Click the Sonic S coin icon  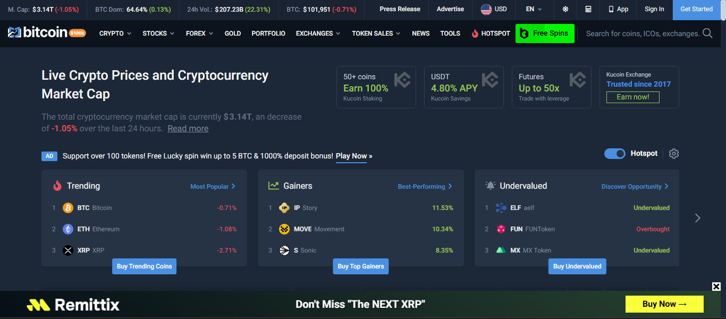click(284, 250)
